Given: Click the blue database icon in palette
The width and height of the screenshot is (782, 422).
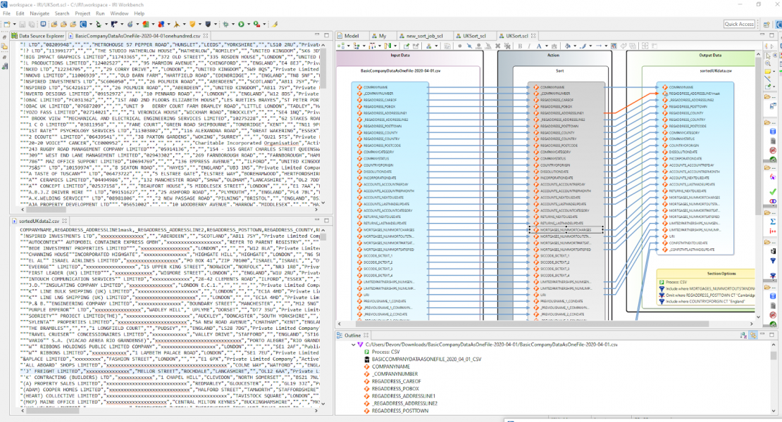Looking at the screenshot, I should [773, 132].
